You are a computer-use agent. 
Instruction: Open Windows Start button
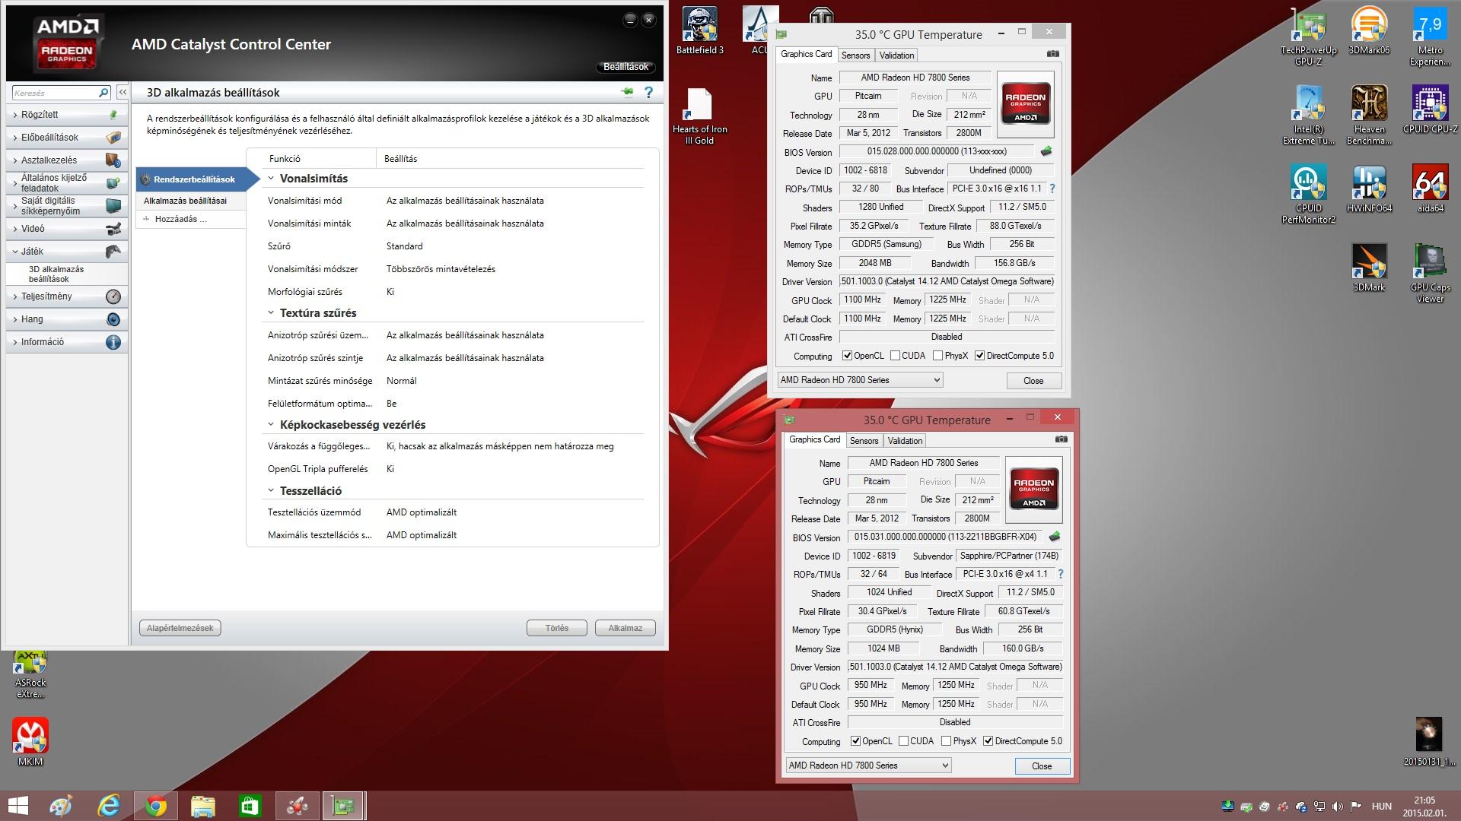[x=18, y=806]
